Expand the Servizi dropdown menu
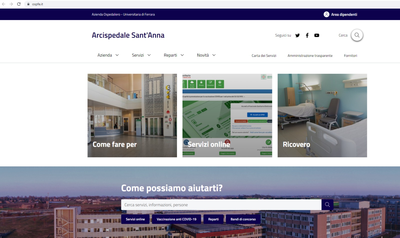Image resolution: width=400 pixels, height=238 pixels. tap(141, 55)
